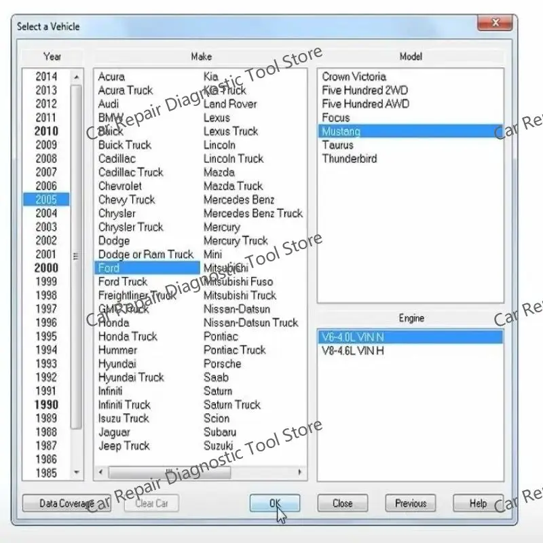Pick Pontiac Truck make
The image size is (543, 543).
coord(234,350)
